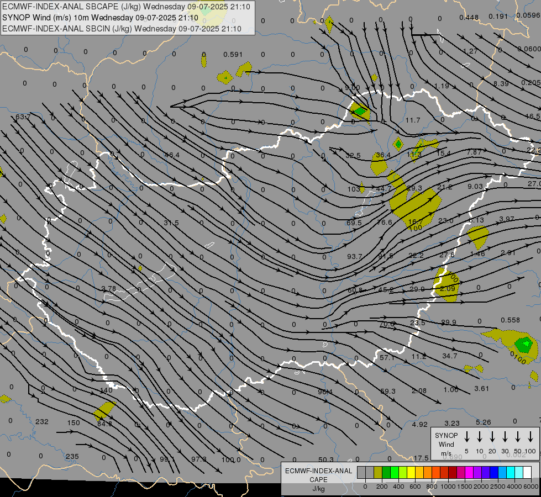Click the 36.4 value on the olive patch
Viewport: 541px width, 497px height.
click(x=383, y=155)
